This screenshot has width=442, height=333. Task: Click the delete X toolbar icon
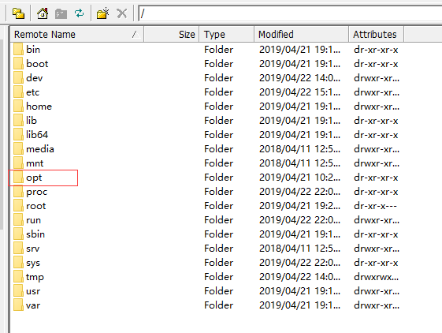pos(122,13)
